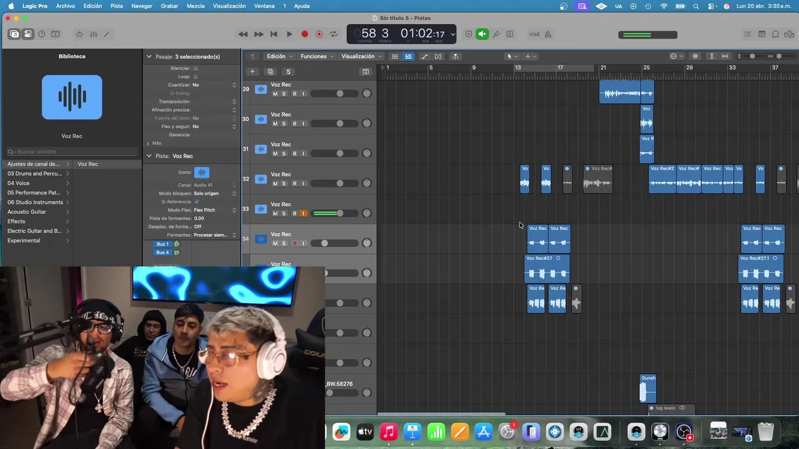Go to project beginning button
Image resolution: width=799 pixels, height=449 pixels.
point(273,34)
